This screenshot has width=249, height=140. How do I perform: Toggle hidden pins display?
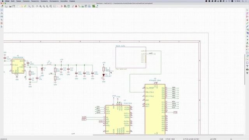click(2, 23)
